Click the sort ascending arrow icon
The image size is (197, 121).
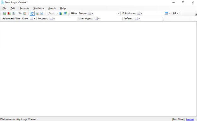tap(61, 13)
